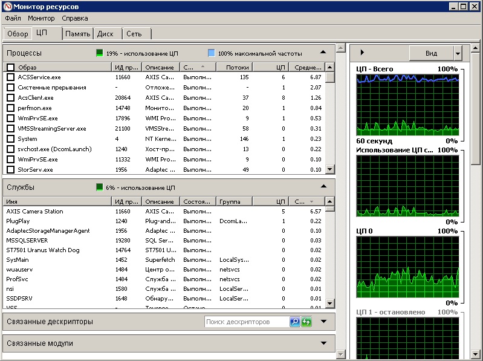This screenshot has width=483, height=361.
Task: Open the Монитор menu
Action: click(41, 19)
